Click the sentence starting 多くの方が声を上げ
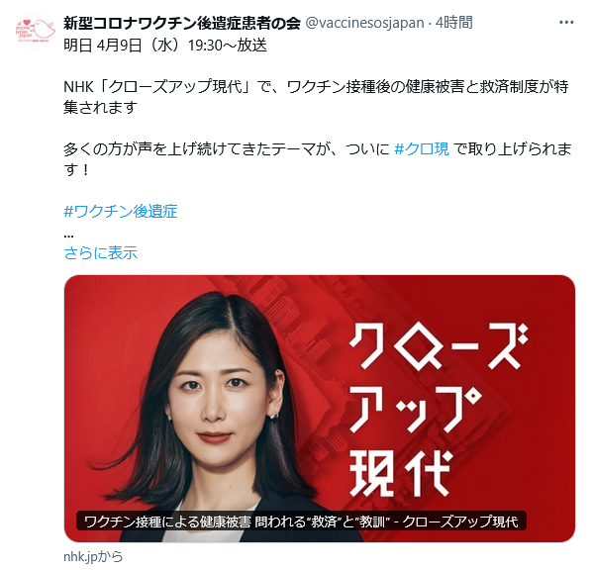Viewport: 592px width, 570px height. [x=317, y=159]
